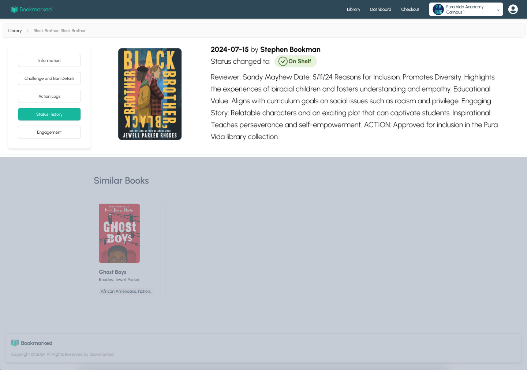Open the Checkout nav link
Viewport: 527px width, 370px height.
(410, 10)
